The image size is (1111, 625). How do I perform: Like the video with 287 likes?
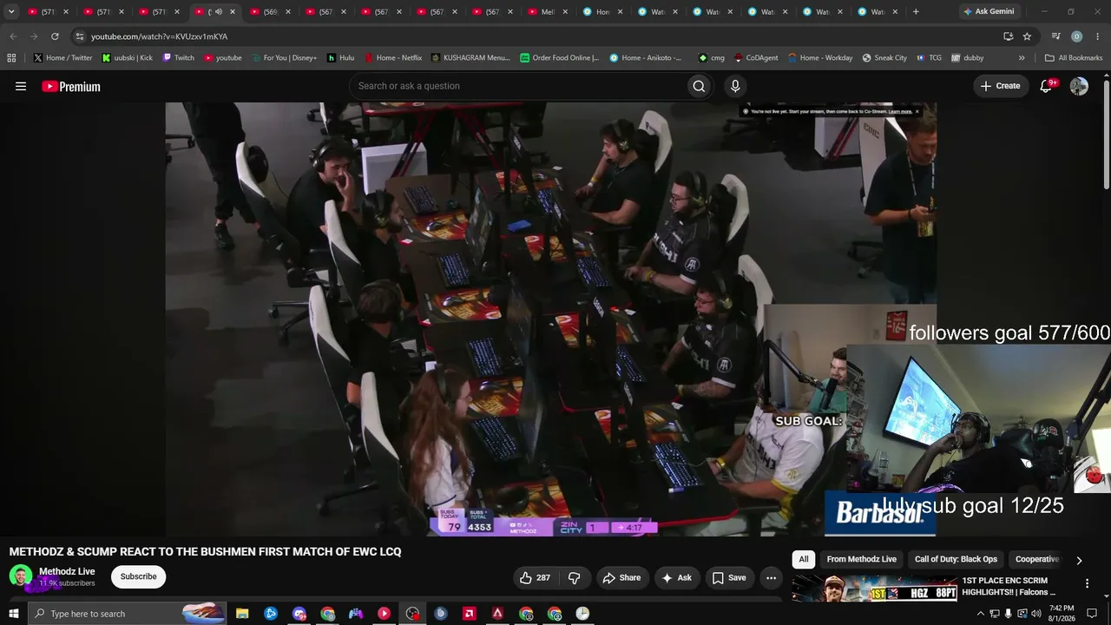tap(535, 577)
